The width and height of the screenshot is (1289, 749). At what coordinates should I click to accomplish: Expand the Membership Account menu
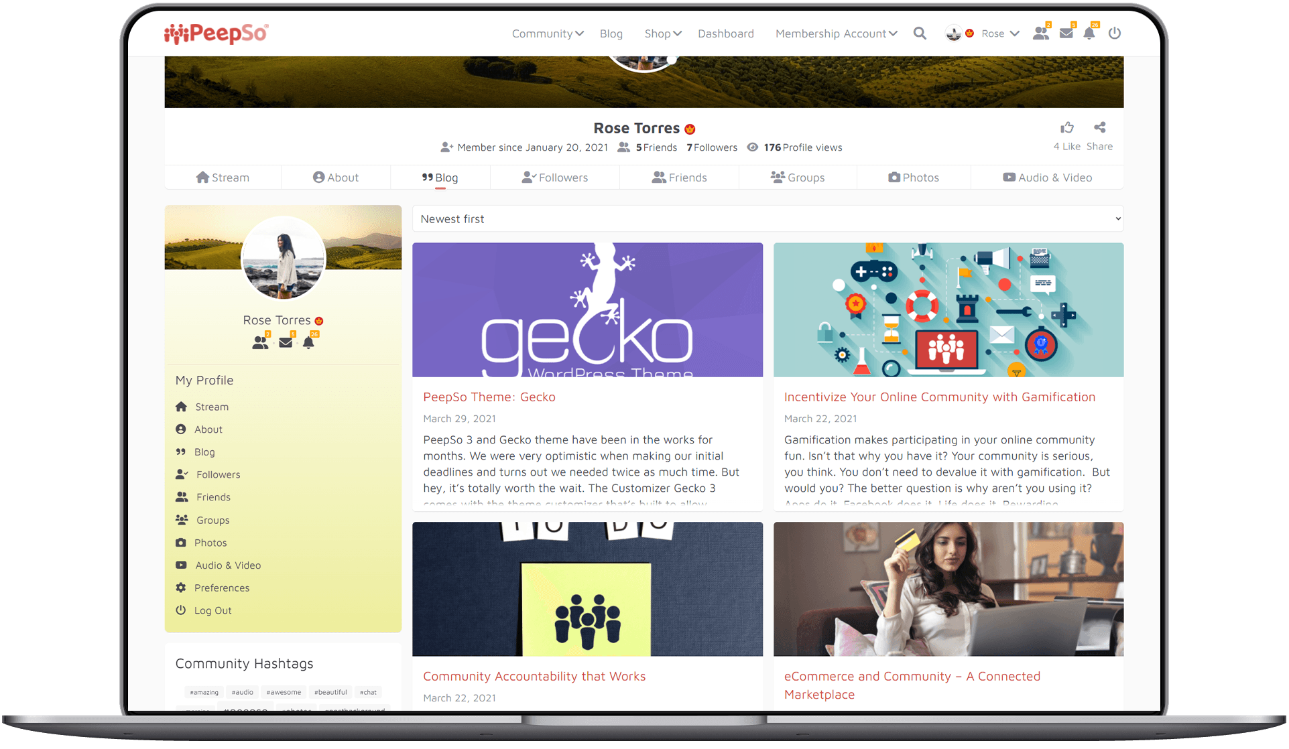pos(836,33)
